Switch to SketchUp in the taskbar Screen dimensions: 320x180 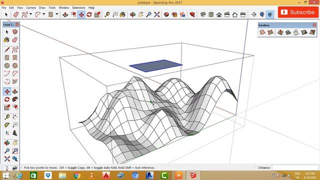[193, 175]
